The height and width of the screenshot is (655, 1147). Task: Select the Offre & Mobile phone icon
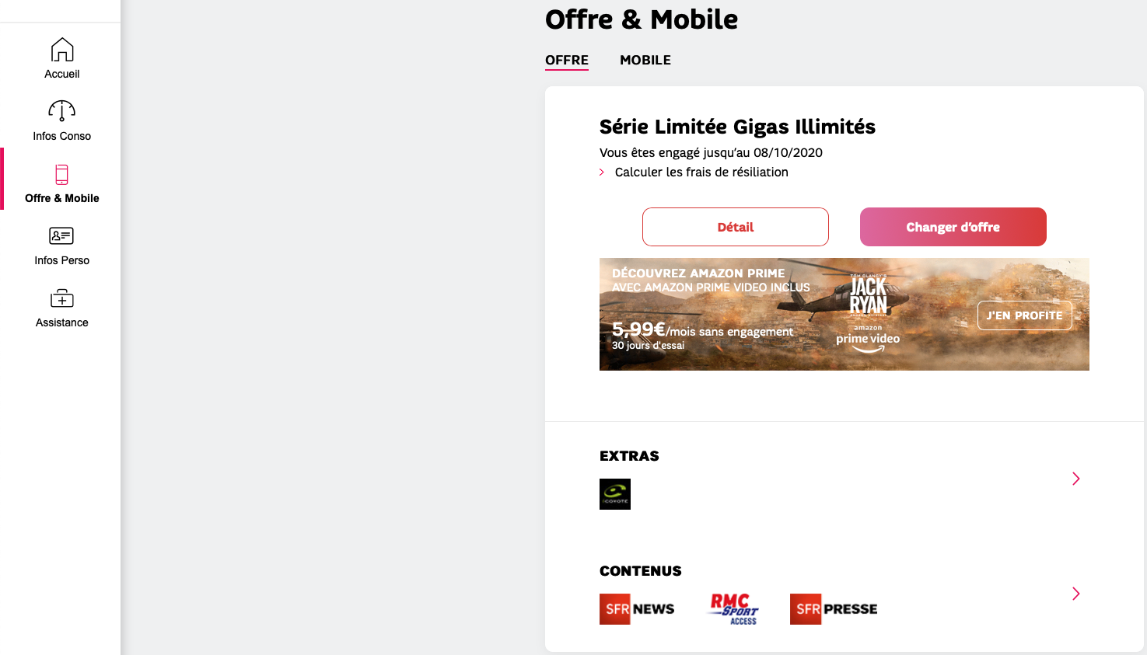[62, 174]
